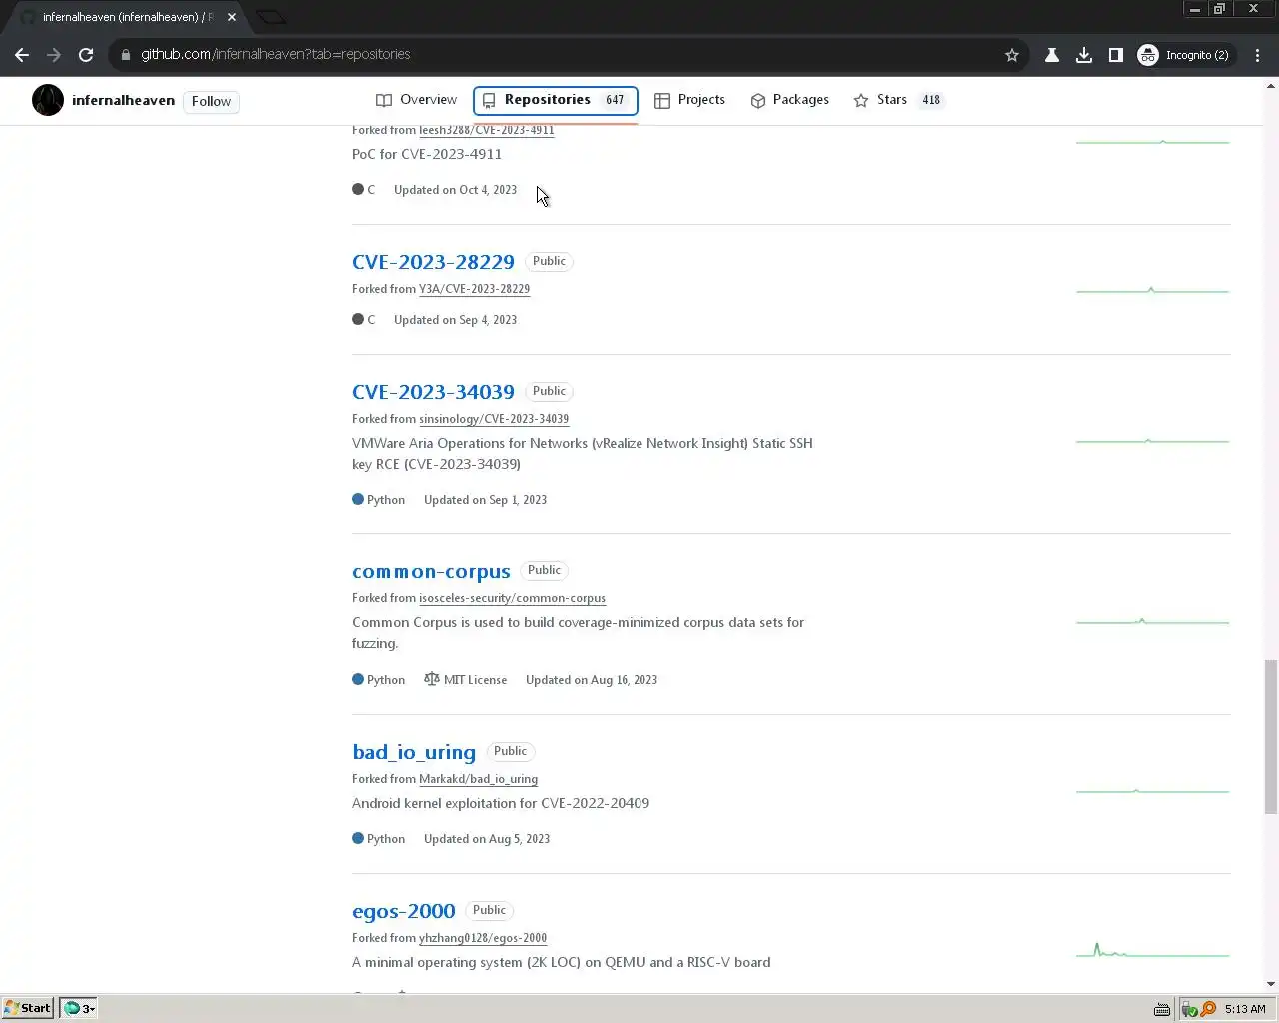
Task: Open new browser tab
Action: point(271,17)
